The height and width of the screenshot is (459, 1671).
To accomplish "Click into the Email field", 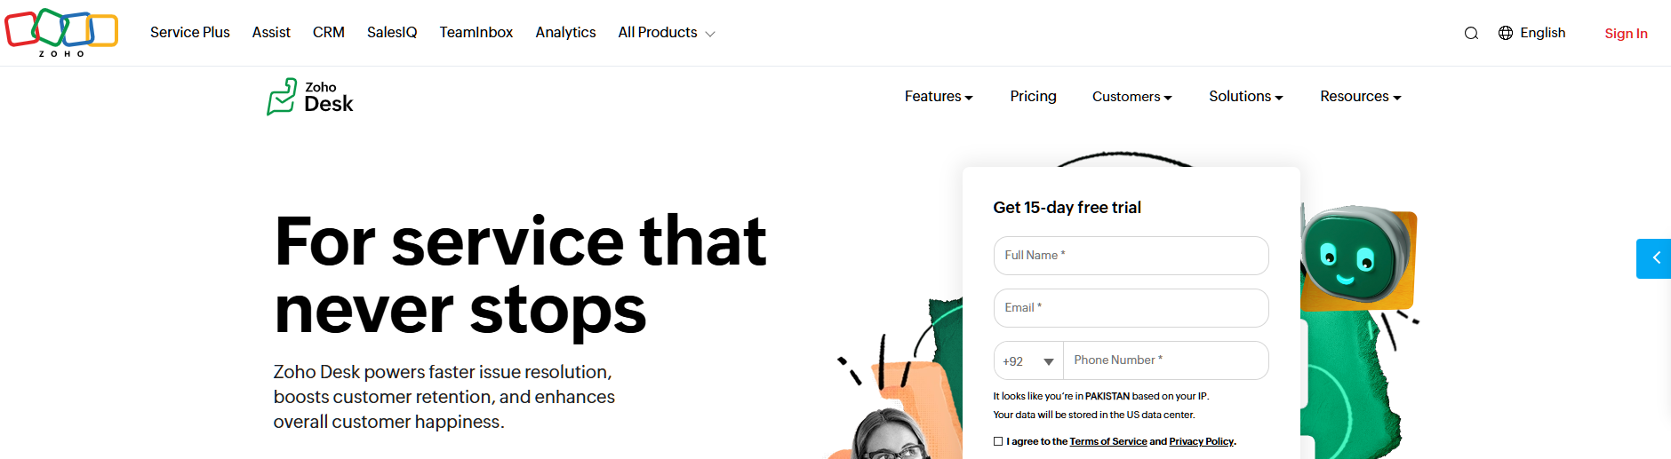I will point(1131,308).
